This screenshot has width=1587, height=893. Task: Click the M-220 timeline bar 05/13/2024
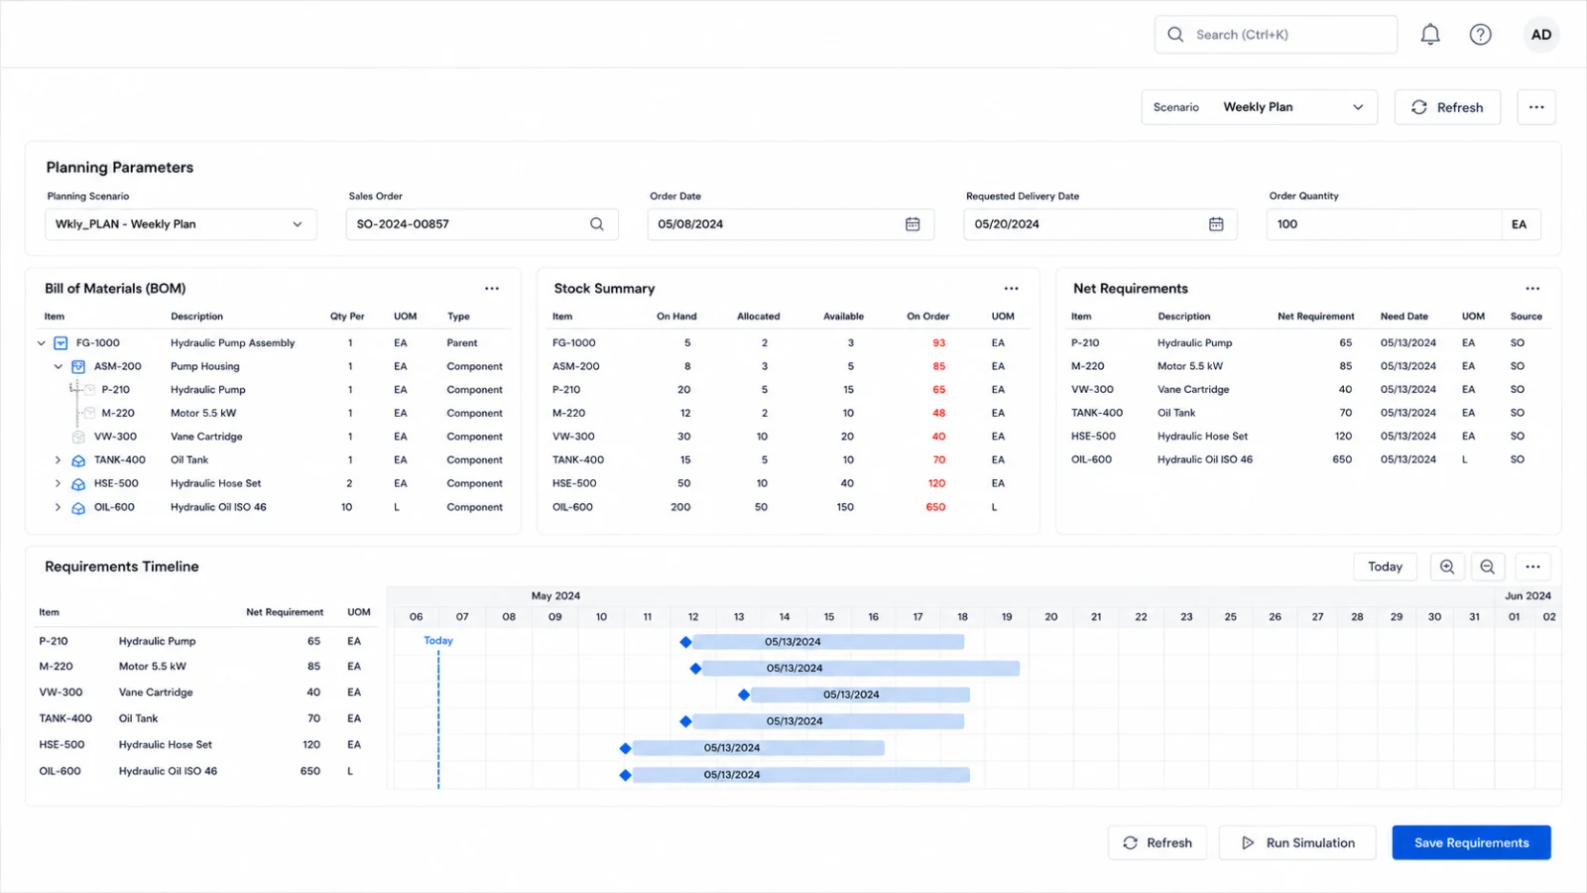(x=861, y=669)
